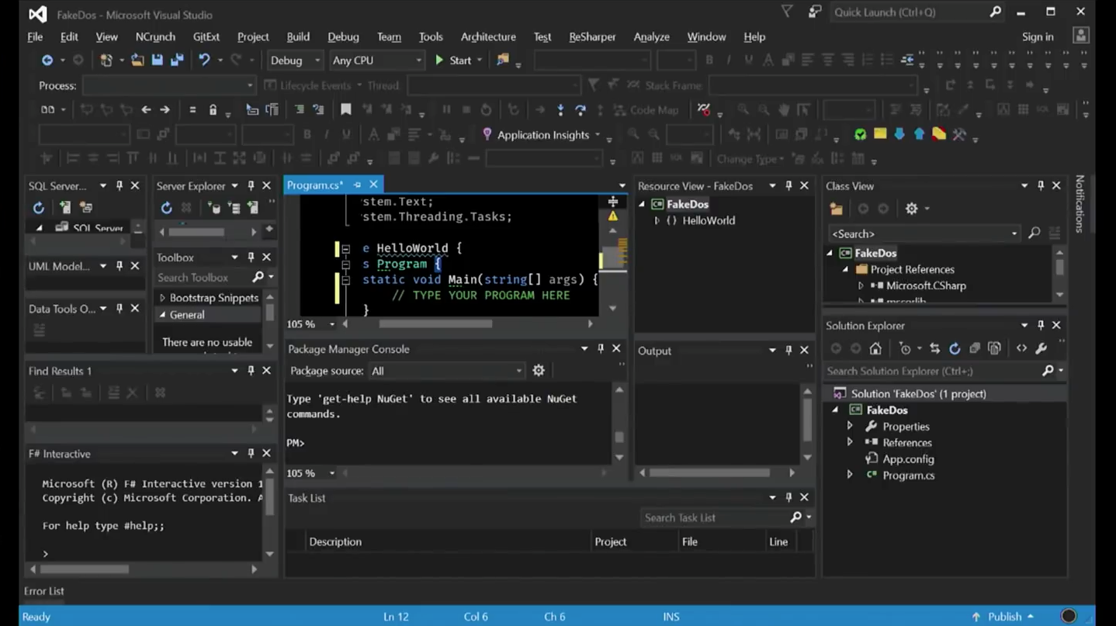The width and height of the screenshot is (1116, 626).
Task: Refresh the SQL Server Object Explorer panel
Action: point(38,208)
